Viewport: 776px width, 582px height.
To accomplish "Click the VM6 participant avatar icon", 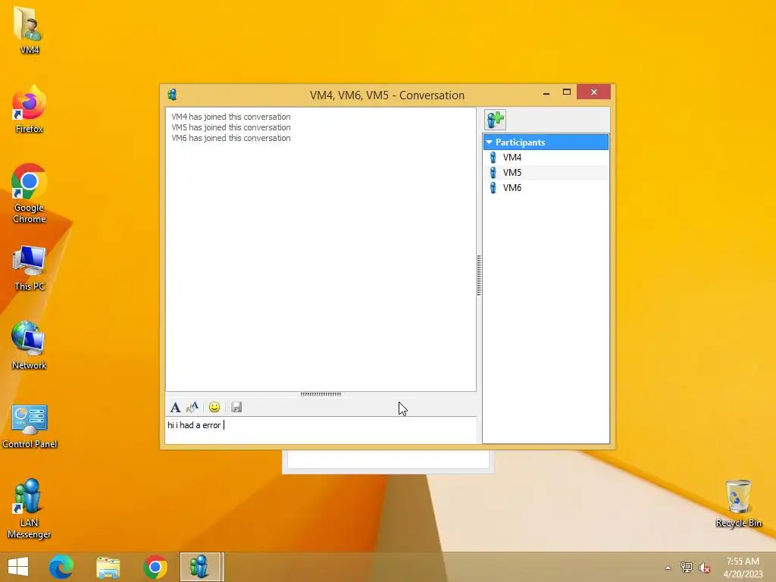I will (493, 188).
